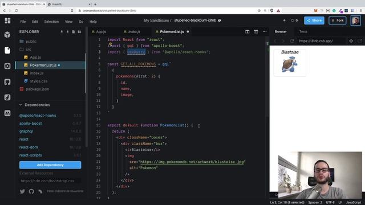
Task: Open the Edit menu
Action: [x=35, y=22]
